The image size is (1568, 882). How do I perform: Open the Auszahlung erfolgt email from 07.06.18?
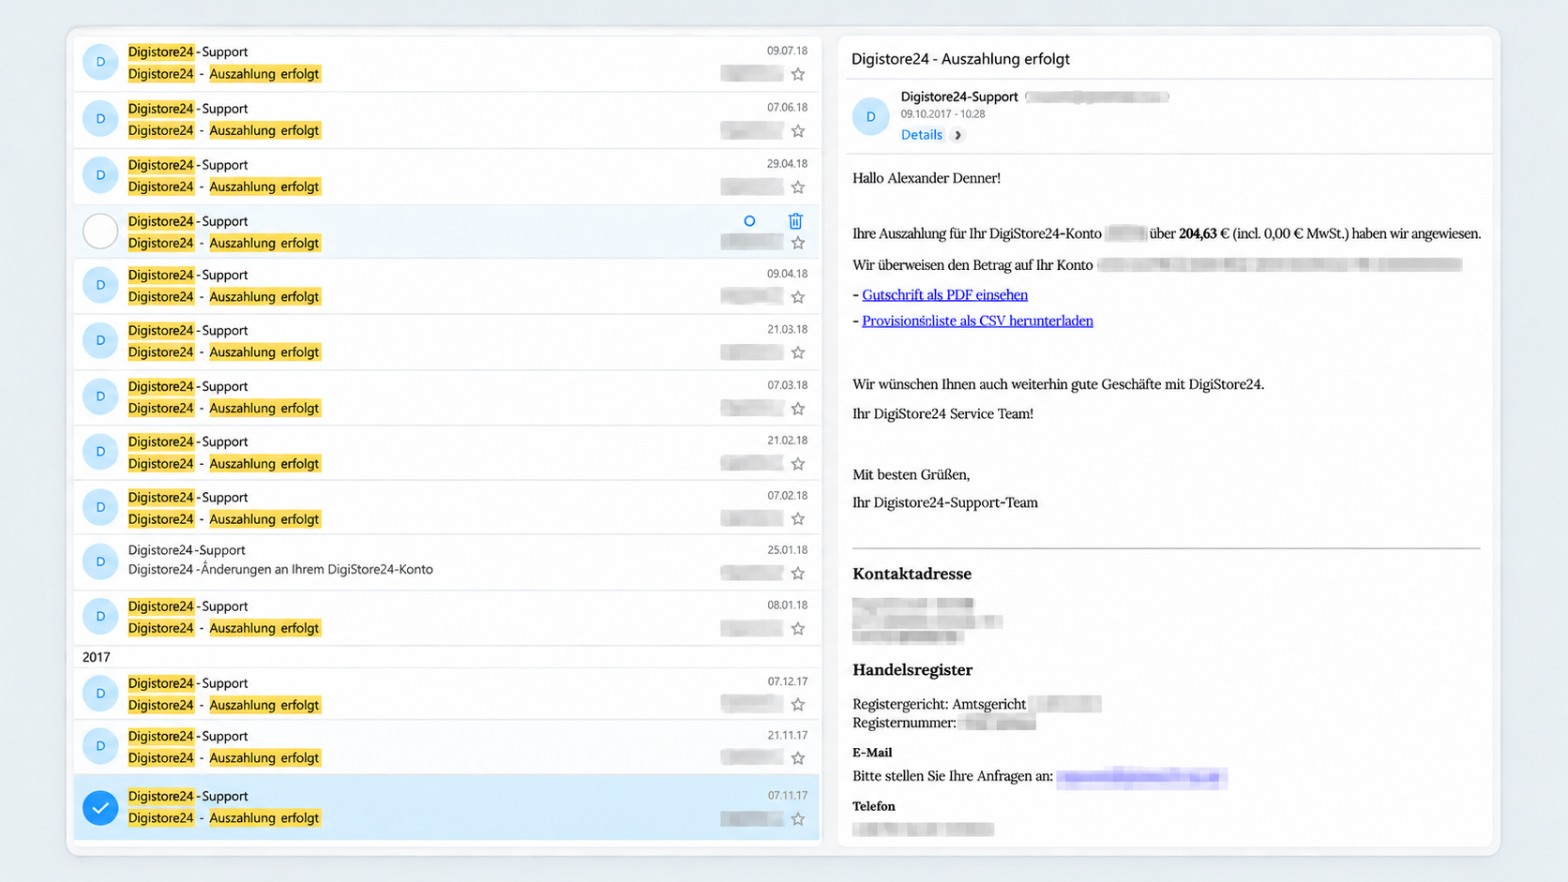pos(446,120)
